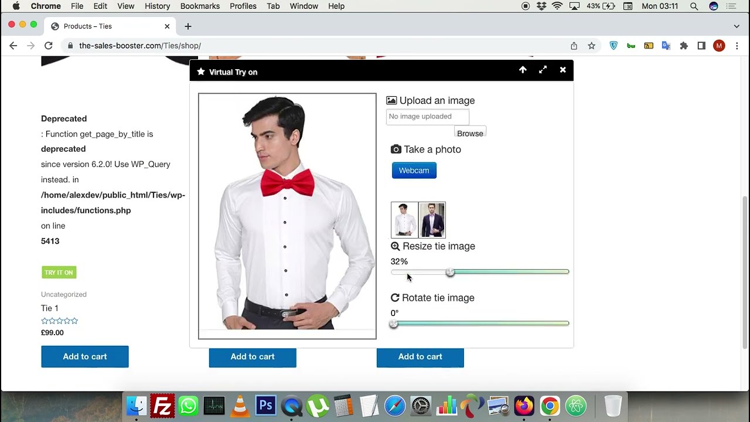The width and height of the screenshot is (750, 422).
Task: Open VLC from the Dock
Action: click(240, 406)
